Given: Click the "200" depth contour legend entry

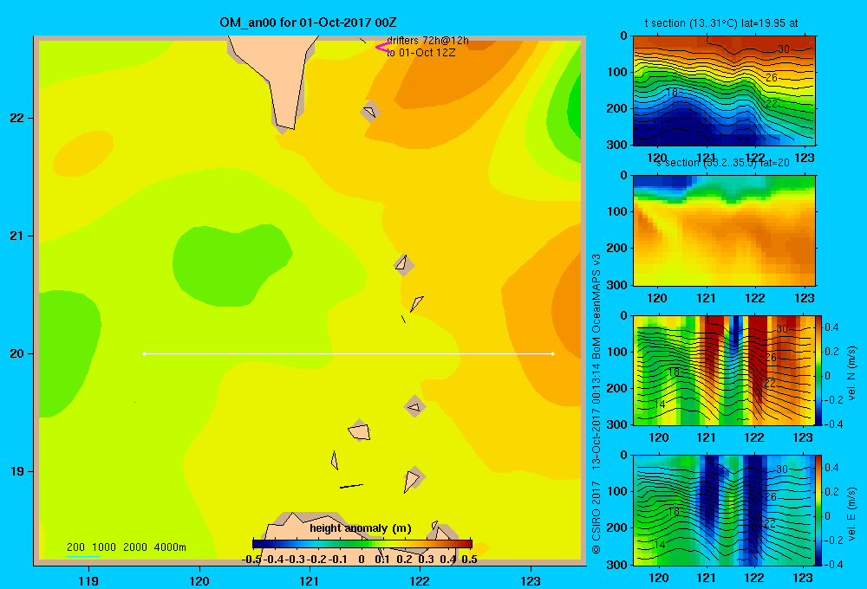Looking at the screenshot, I should [75, 547].
